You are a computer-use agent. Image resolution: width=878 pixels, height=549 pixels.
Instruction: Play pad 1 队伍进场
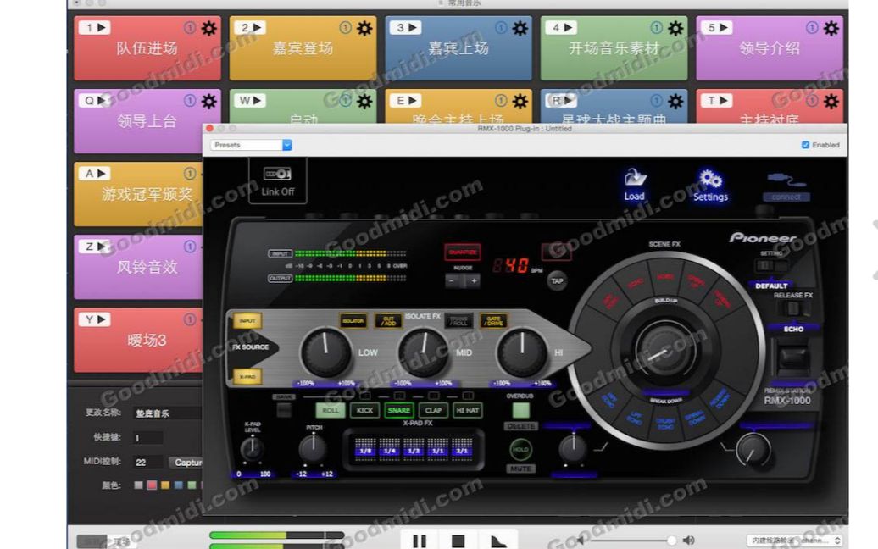coord(95,27)
